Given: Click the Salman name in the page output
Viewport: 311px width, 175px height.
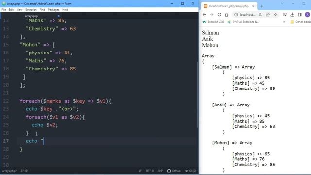Looking at the screenshot, I should point(210,33).
